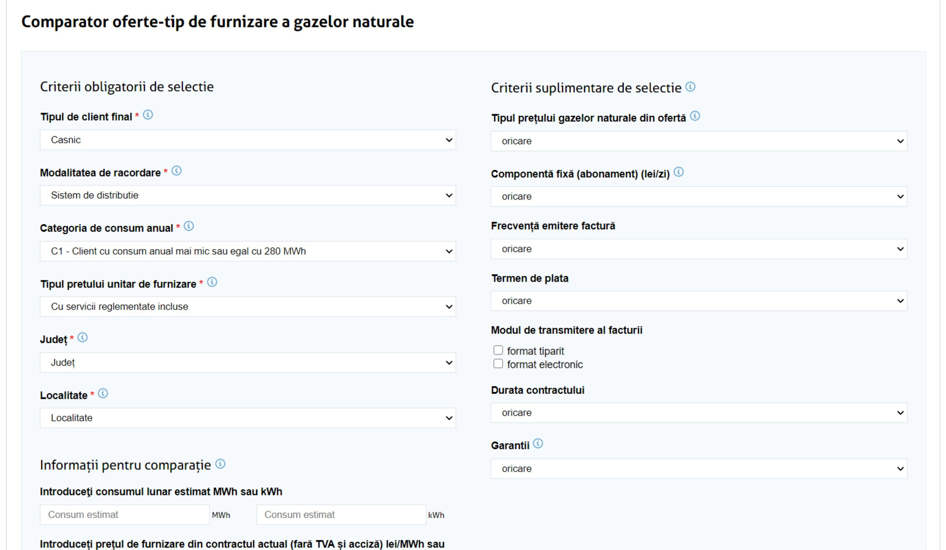Focus the Consum estimat MWh input field

tap(125, 515)
